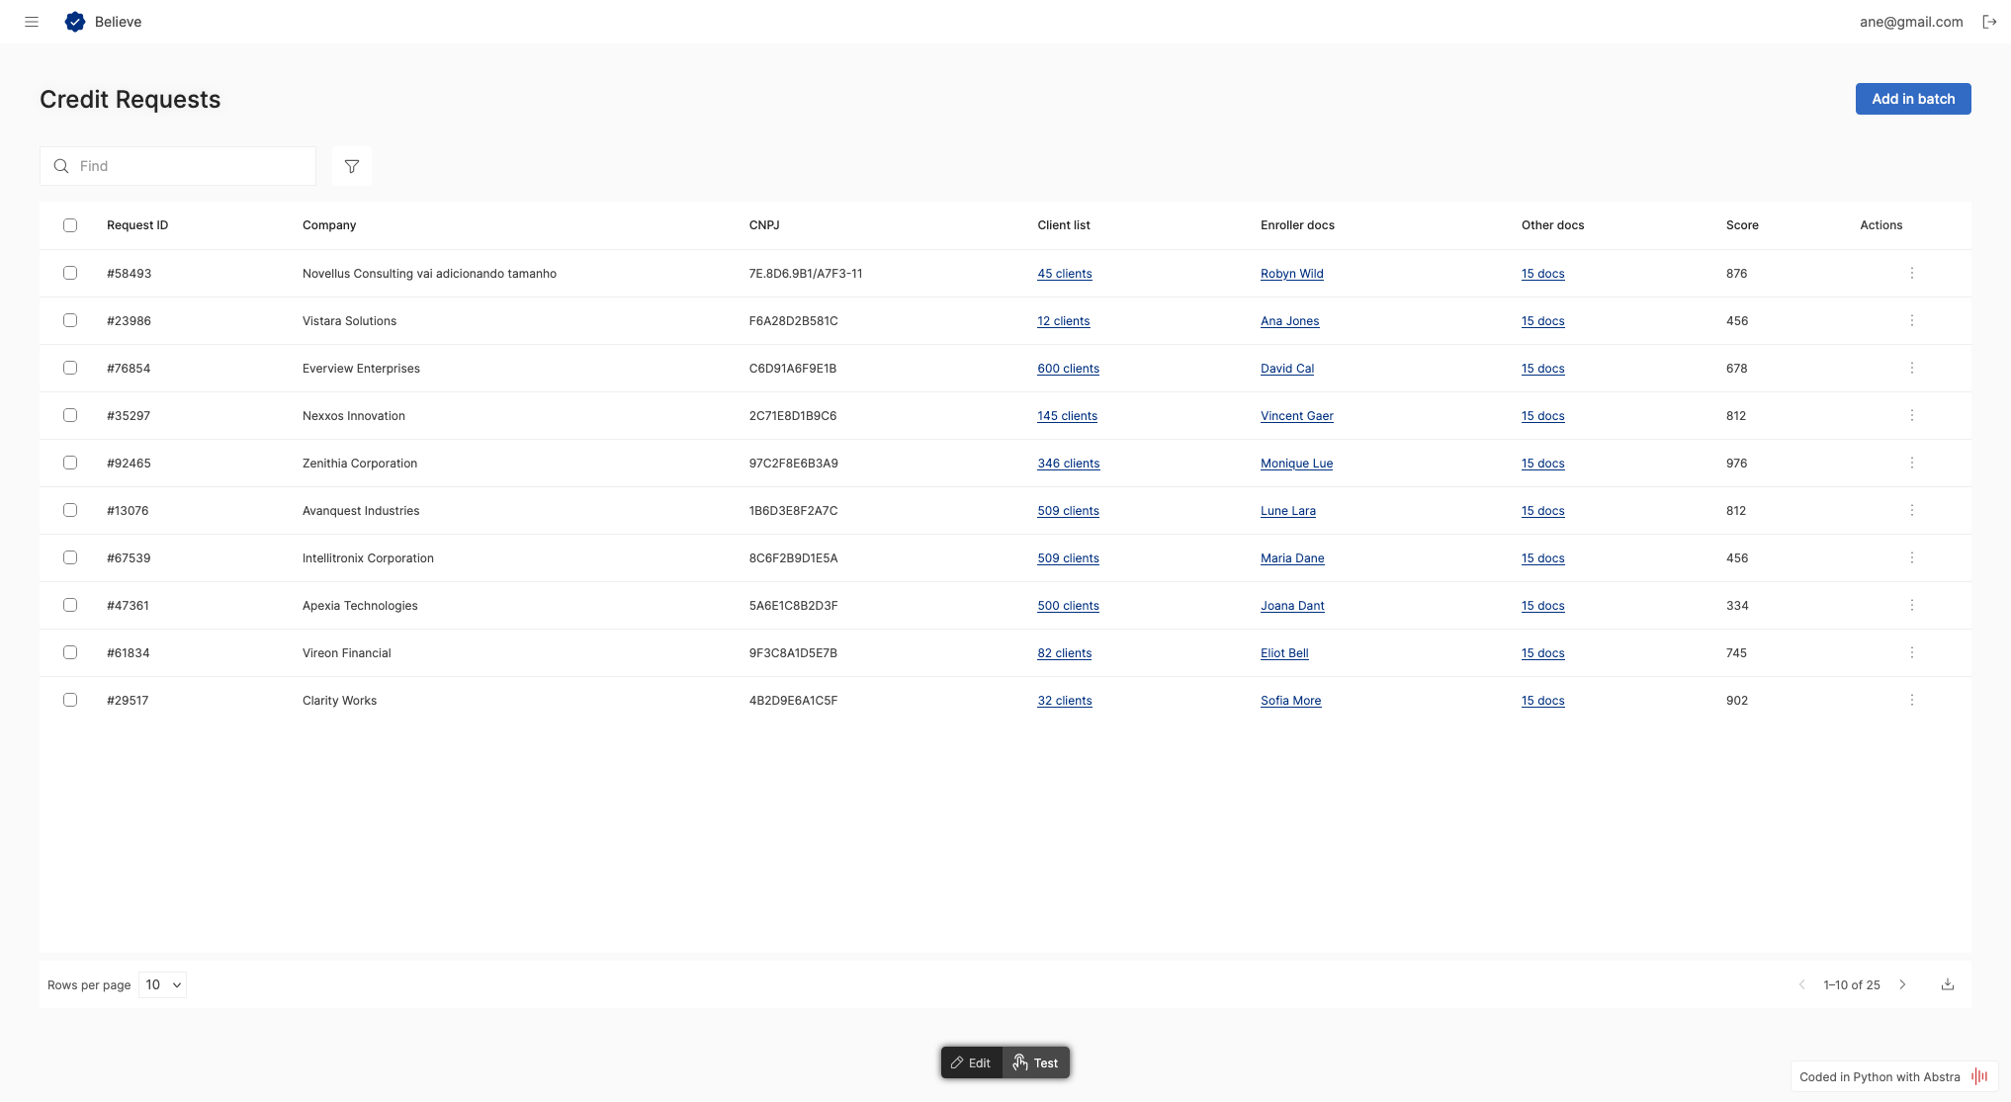Check the box for request #58493
Screen dimensions: 2011x1102
70,273
